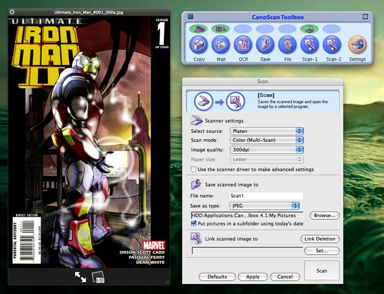Click the green mail indicator above Mail
The image size is (384, 294).
click(221, 29)
